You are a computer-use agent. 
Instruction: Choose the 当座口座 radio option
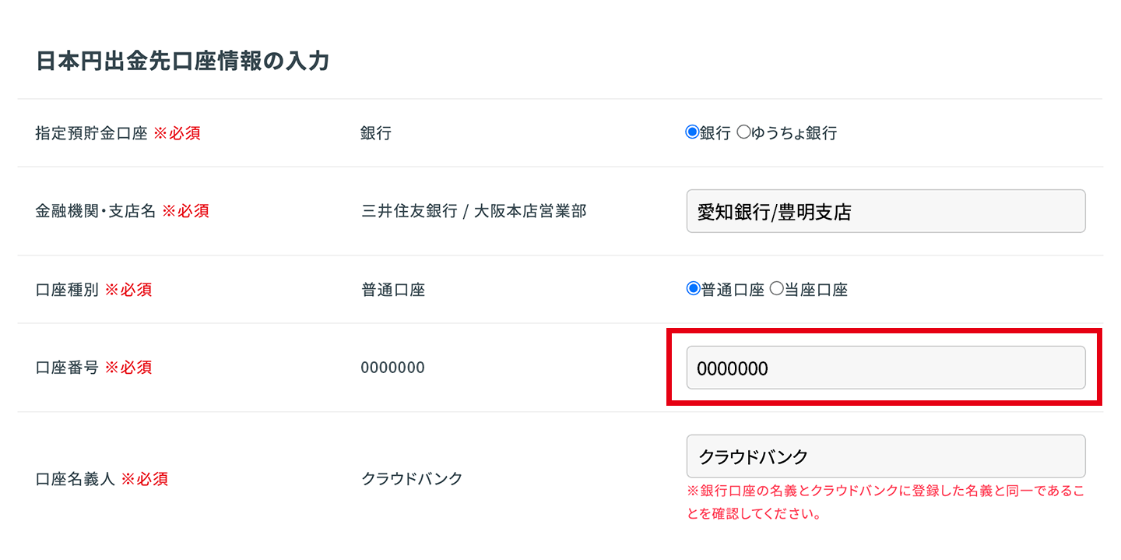[x=776, y=289]
